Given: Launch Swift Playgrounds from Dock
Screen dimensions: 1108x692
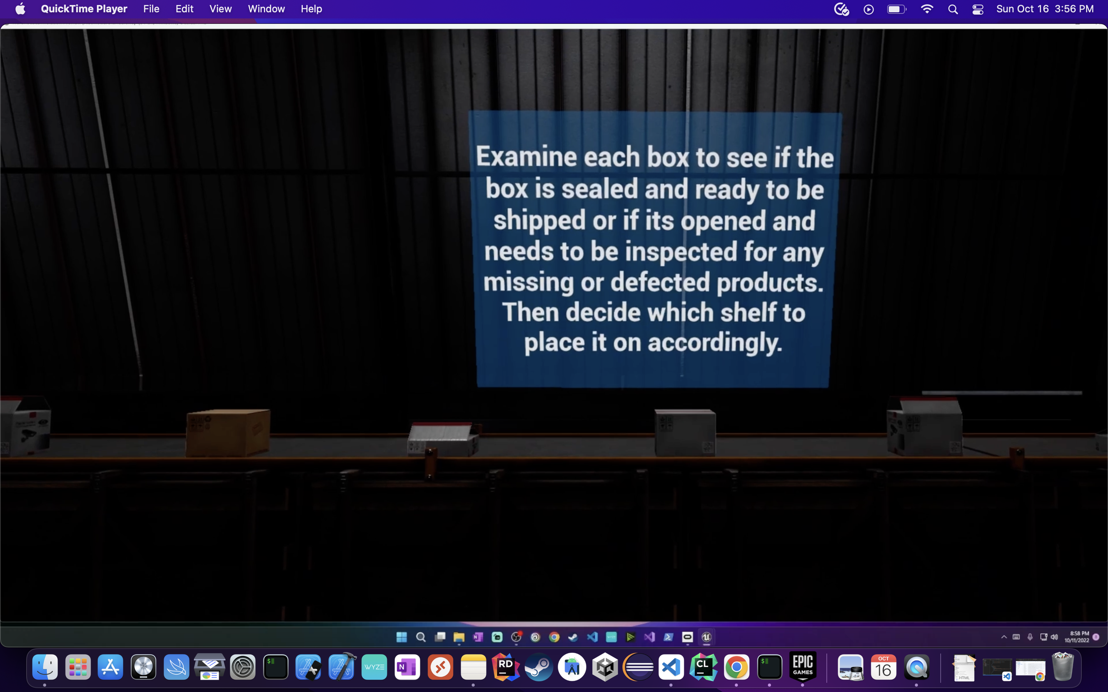Looking at the screenshot, I should (x=177, y=667).
